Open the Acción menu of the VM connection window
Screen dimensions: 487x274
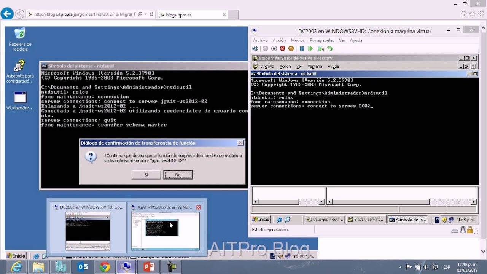[x=279, y=40]
